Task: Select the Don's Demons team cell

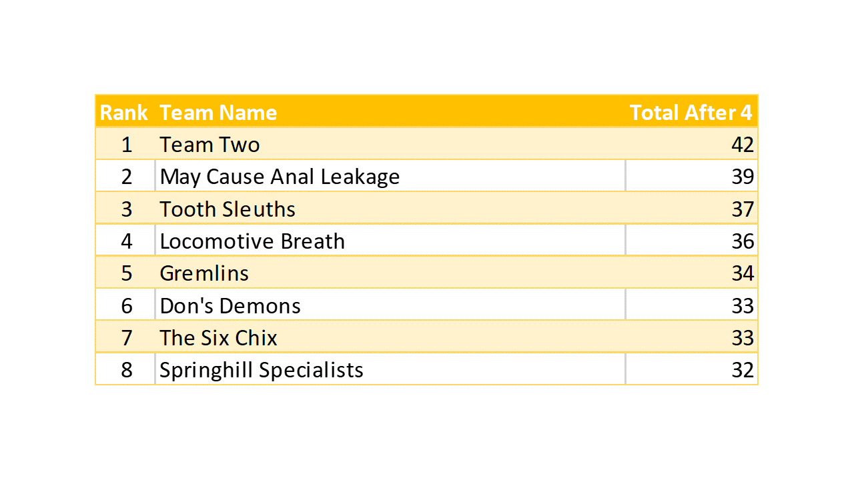Action: (x=230, y=306)
